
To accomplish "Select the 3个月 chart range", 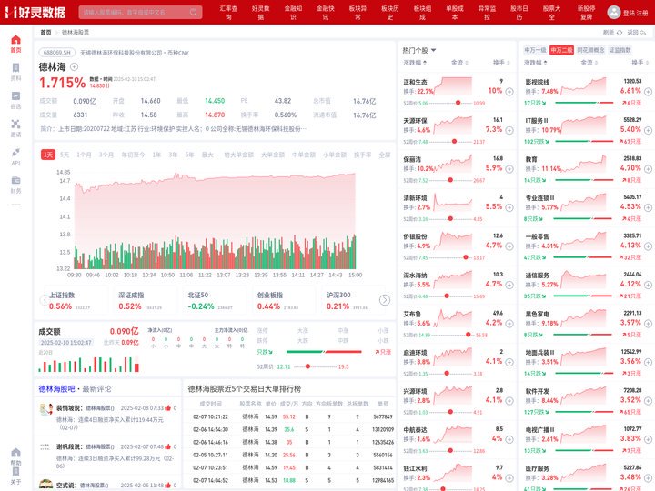I will click(x=106, y=155).
